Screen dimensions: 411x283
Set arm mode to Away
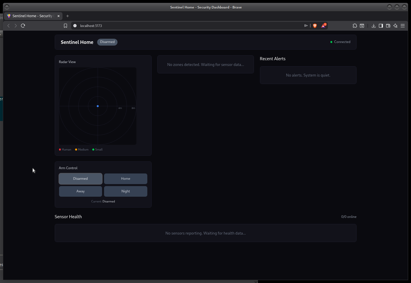(81, 191)
